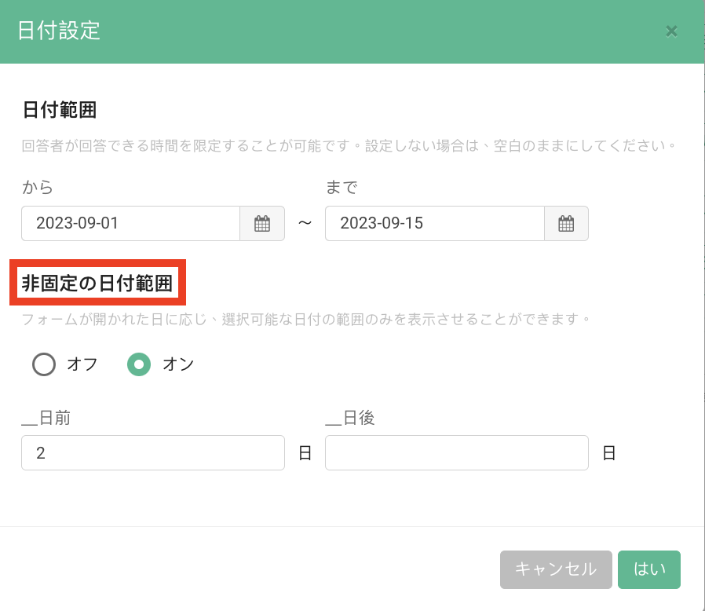Click the end date field showing 2023-09-15
Image resolution: width=705 pixels, height=611 pixels.
(x=435, y=224)
